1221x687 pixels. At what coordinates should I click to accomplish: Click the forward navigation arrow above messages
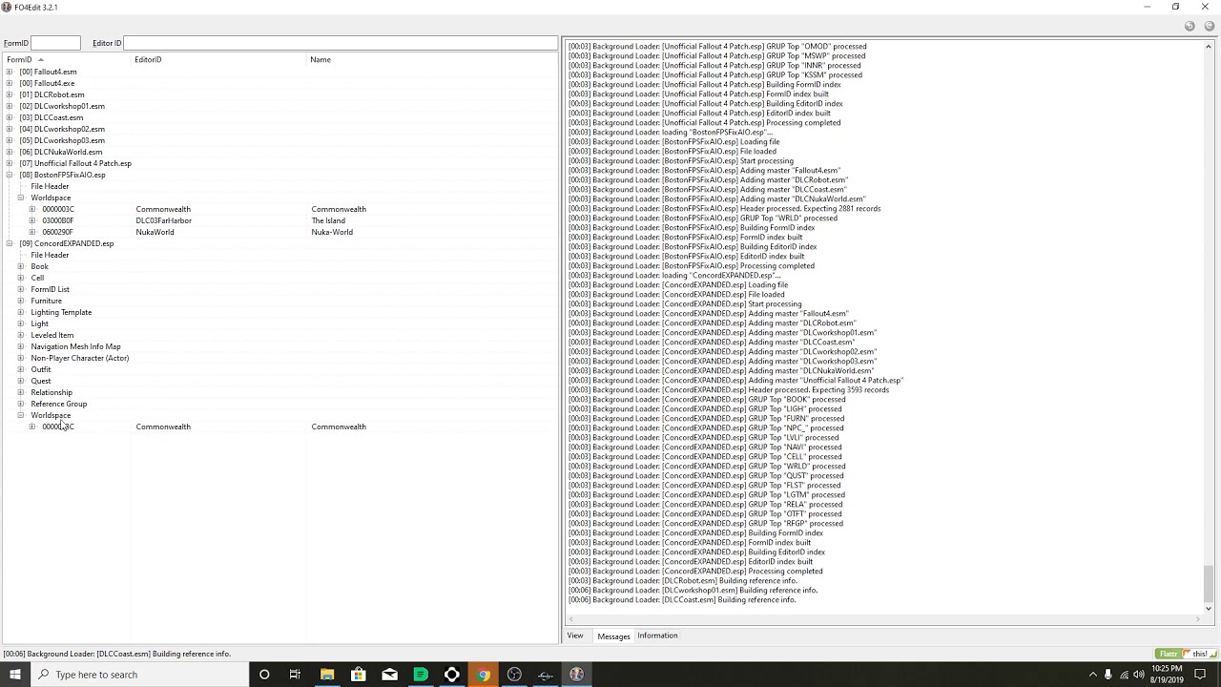click(1209, 27)
